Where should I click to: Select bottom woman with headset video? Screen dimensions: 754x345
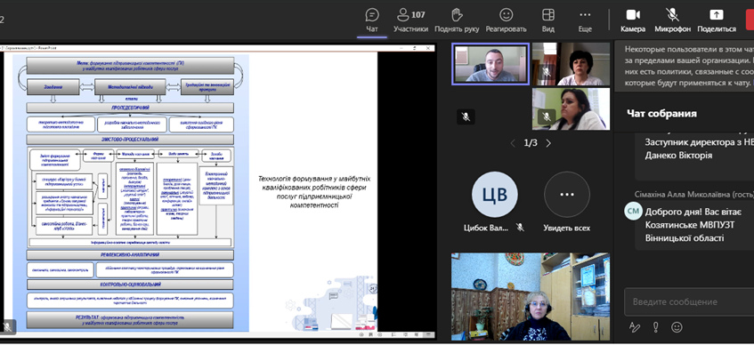531,296
